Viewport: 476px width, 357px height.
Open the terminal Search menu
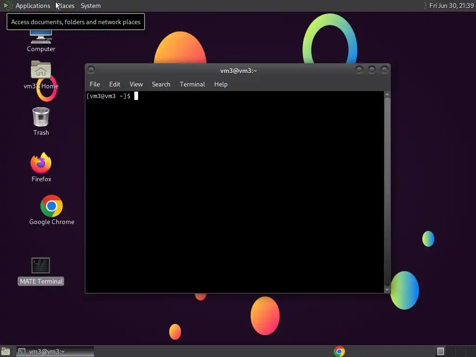point(161,85)
